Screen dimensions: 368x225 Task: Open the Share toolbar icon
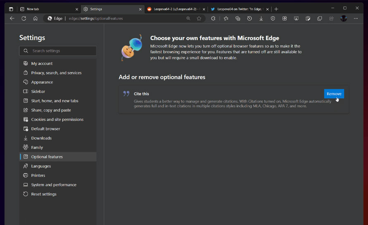click(x=331, y=19)
